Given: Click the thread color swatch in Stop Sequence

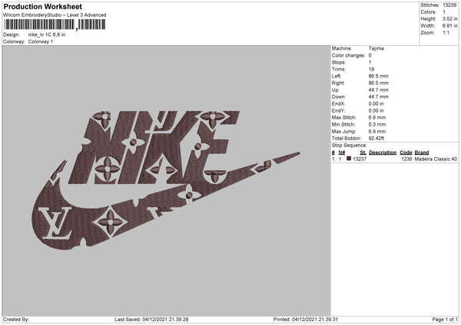Looking at the screenshot, I should 349,159.
